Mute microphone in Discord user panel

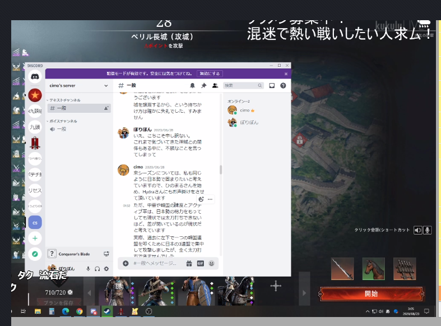(x=89, y=269)
